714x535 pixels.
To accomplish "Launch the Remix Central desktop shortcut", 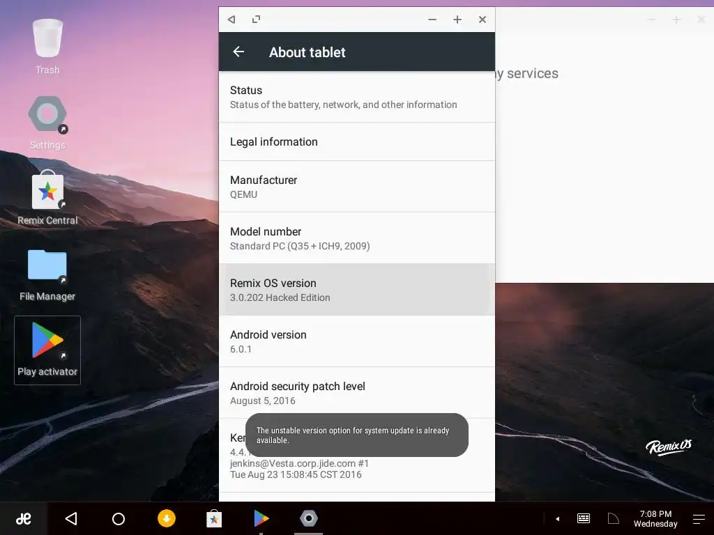I will tap(47, 198).
